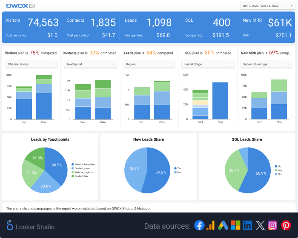Screen dimensions: 298x238
Task: Click the Looker Studio logo icon
Action: click(10, 226)
